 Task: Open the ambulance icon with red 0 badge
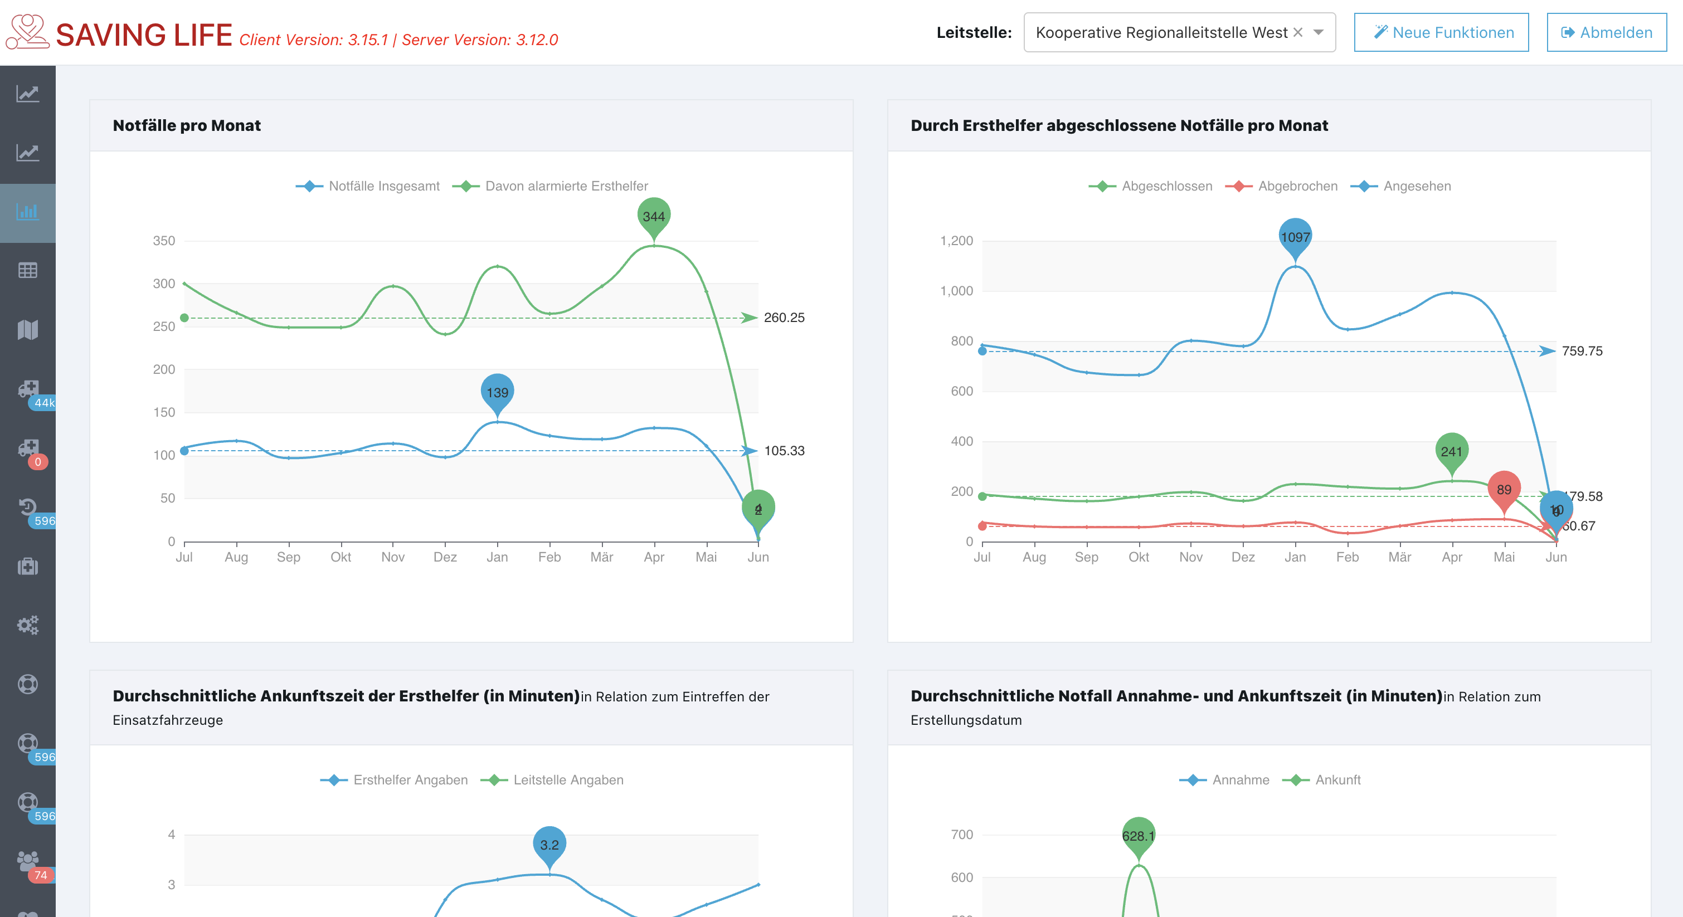29,447
